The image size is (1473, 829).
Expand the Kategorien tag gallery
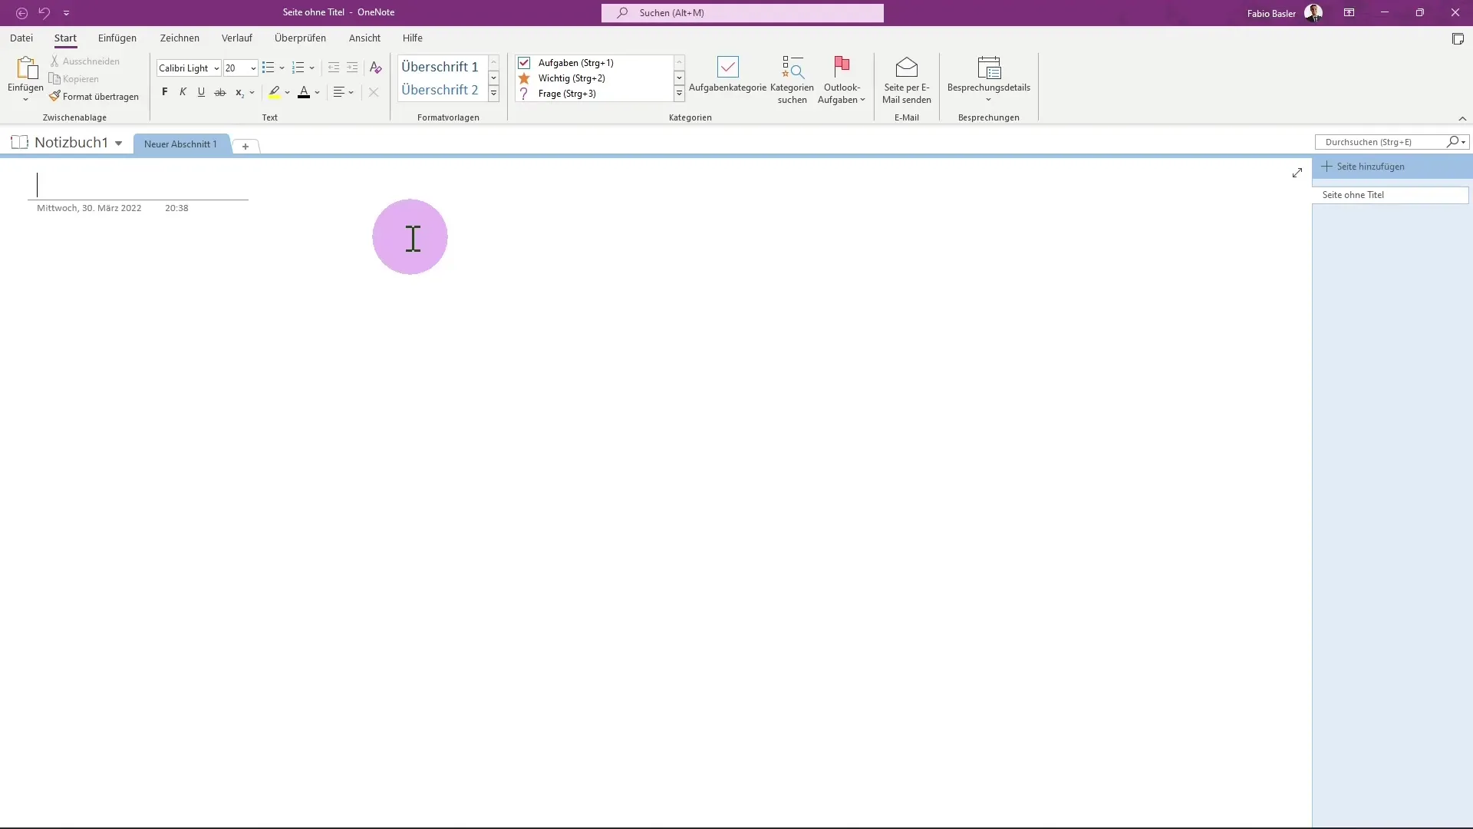pyautogui.click(x=679, y=94)
